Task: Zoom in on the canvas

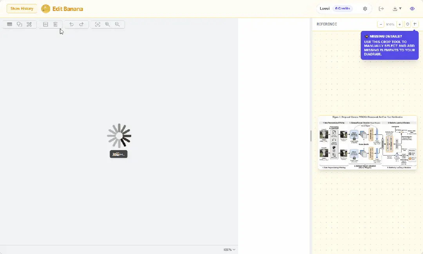Action: [x=107, y=24]
